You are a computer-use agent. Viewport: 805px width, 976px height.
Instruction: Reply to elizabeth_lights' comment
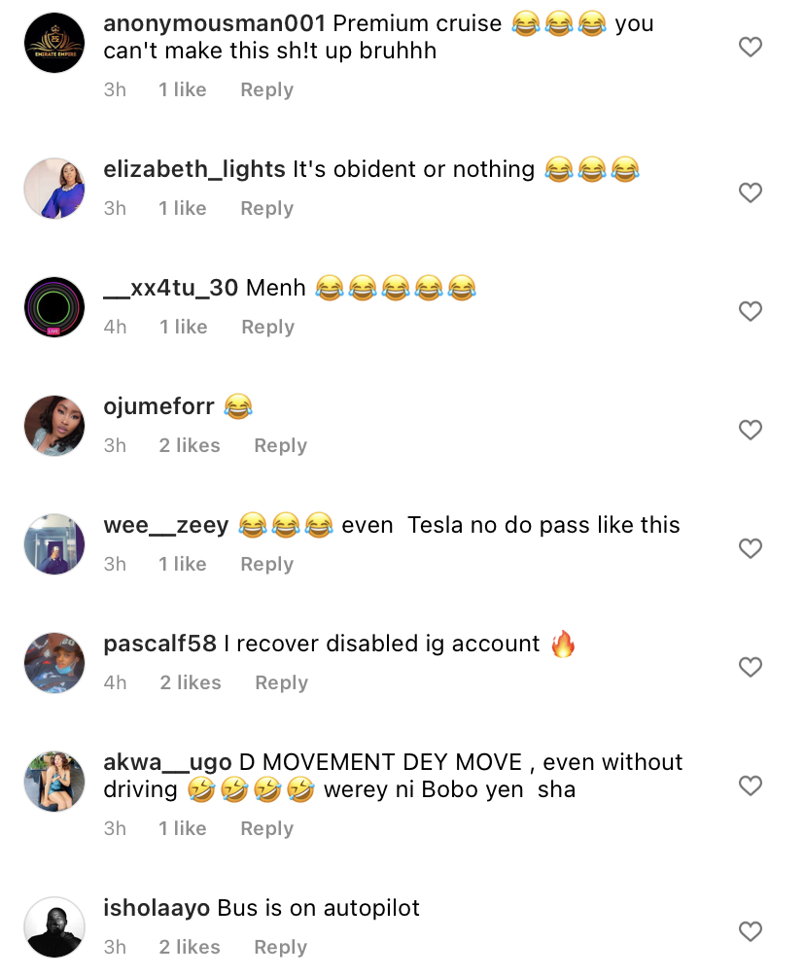click(x=266, y=209)
